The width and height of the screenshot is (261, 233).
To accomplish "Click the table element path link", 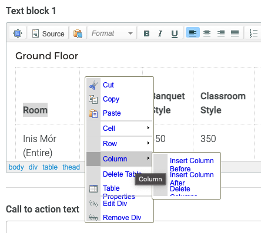I will (50, 167).
